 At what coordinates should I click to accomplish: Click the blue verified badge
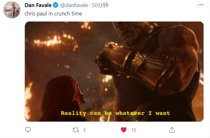55,5
